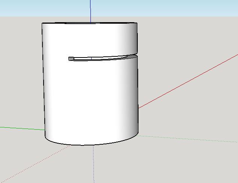Viewport: 238px width, 183px height.
Task: Click the solid red axis line
Action: 188,81
